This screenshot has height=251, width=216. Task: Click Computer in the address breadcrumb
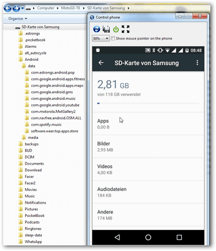click(x=46, y=8)
